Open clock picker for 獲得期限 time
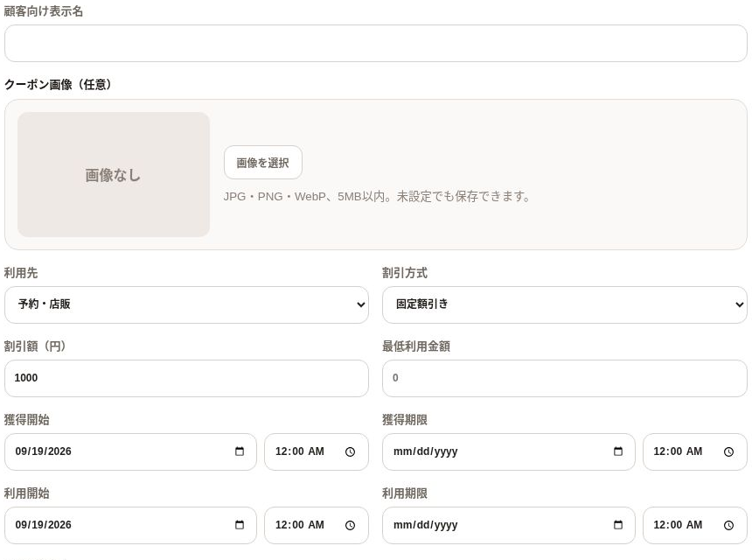Viewport: 752px width, 560px height. 728,452
